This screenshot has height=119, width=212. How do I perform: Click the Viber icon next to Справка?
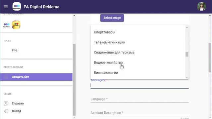6,103
